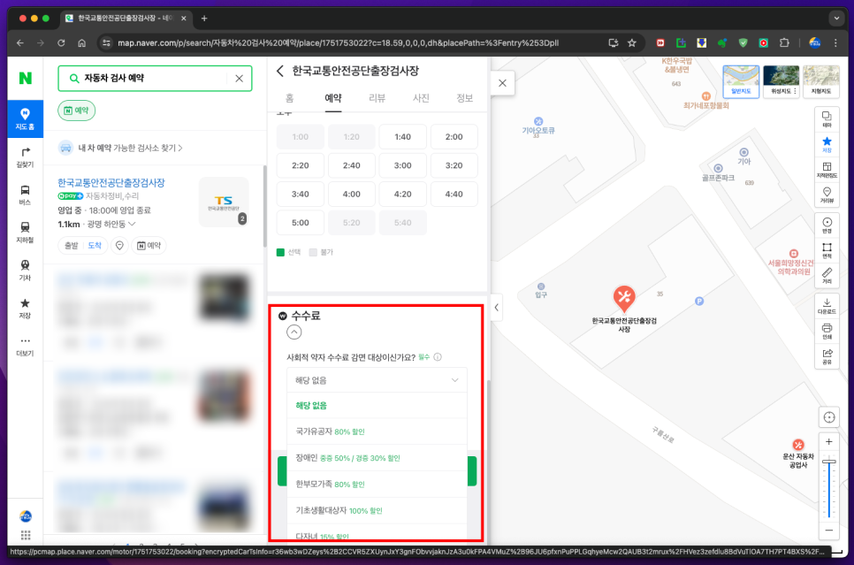Choose 기초생활대상자 100% 할인 option

click(x=377, y=510)
